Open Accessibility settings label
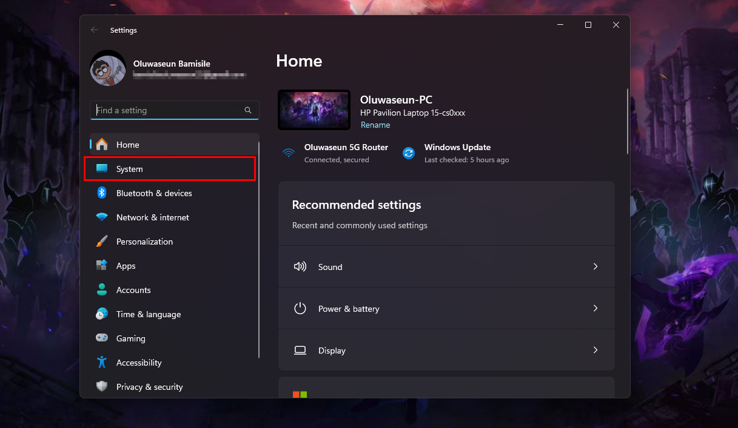Screen dimensions: 738x428 tap(139, 363)
